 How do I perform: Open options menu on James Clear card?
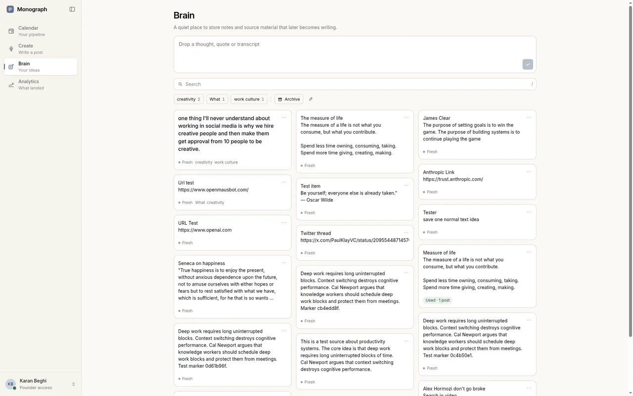(x=529, y=118)
